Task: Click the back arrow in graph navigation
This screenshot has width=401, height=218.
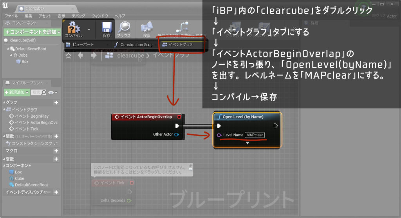Action: [x=81, y=56]
